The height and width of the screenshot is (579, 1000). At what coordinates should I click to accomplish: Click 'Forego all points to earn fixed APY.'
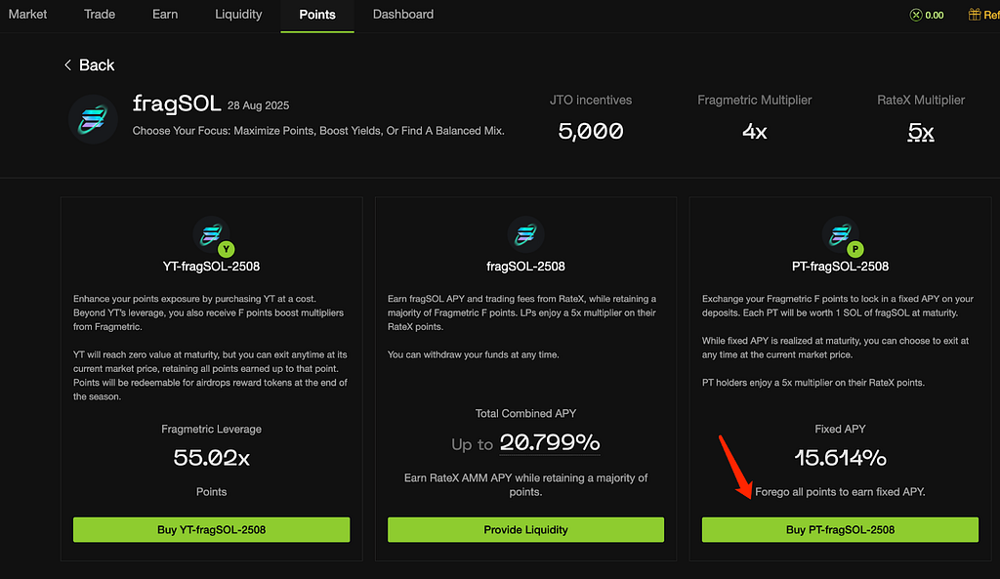840,492
